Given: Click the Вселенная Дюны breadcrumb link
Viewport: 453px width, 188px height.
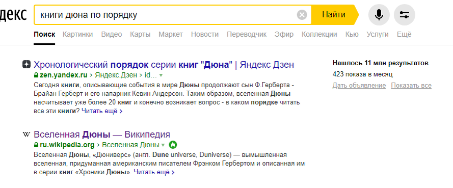Looking at the screenshot, I should point(130,145).
